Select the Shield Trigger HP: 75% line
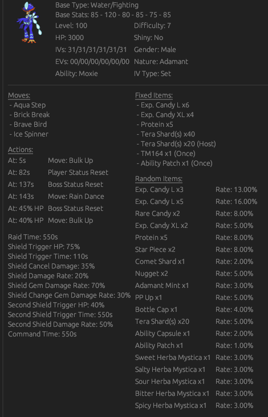This screenshot has height=417, width=268. click(44, 247)
